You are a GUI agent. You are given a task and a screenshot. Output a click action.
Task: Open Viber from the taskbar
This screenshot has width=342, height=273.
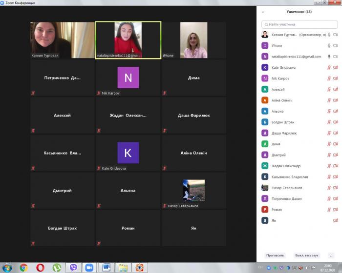[74, 268]
